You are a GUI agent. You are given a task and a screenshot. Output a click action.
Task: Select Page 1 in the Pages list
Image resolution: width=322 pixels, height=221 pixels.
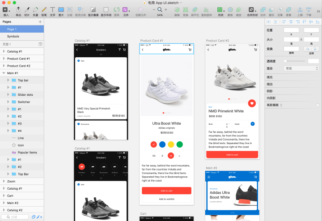22,29
